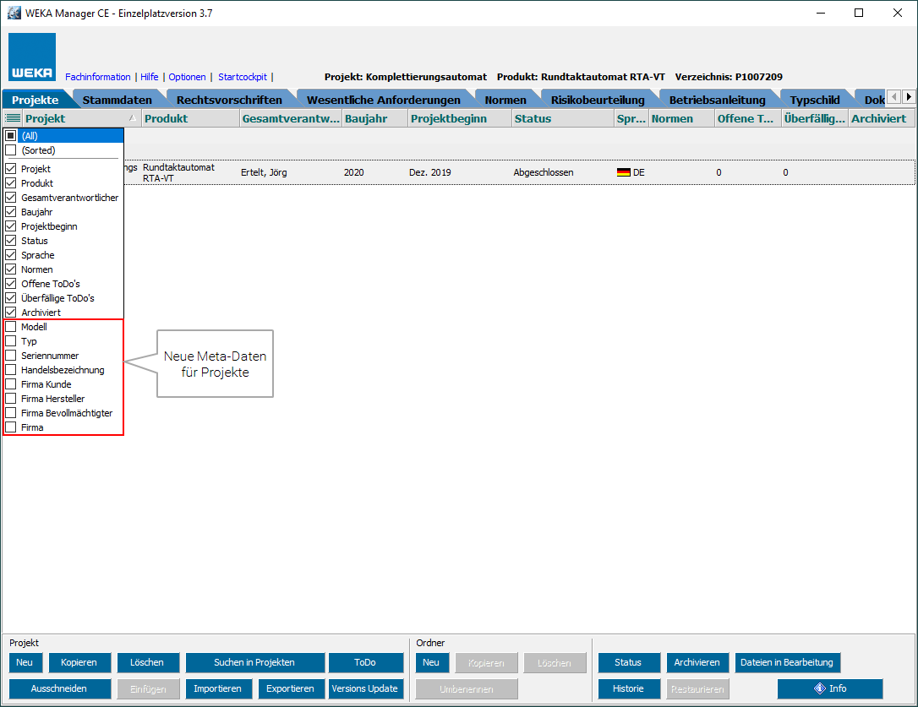918x707 pixels.
Task: Select the Abgeschlossen status cell in project row
Action: click(544, 172)
